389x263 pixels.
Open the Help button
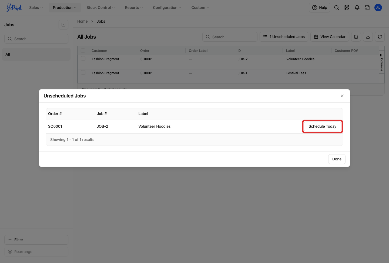click(320, 8)
